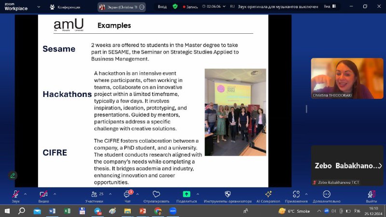Click the RU language indicator in Zoom bar

click(232, 6)
